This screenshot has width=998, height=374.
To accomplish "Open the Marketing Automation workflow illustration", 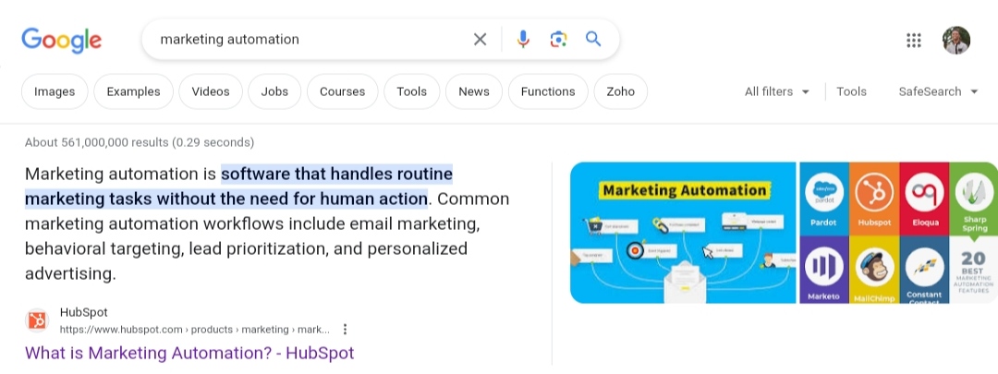I will [683, 233].
